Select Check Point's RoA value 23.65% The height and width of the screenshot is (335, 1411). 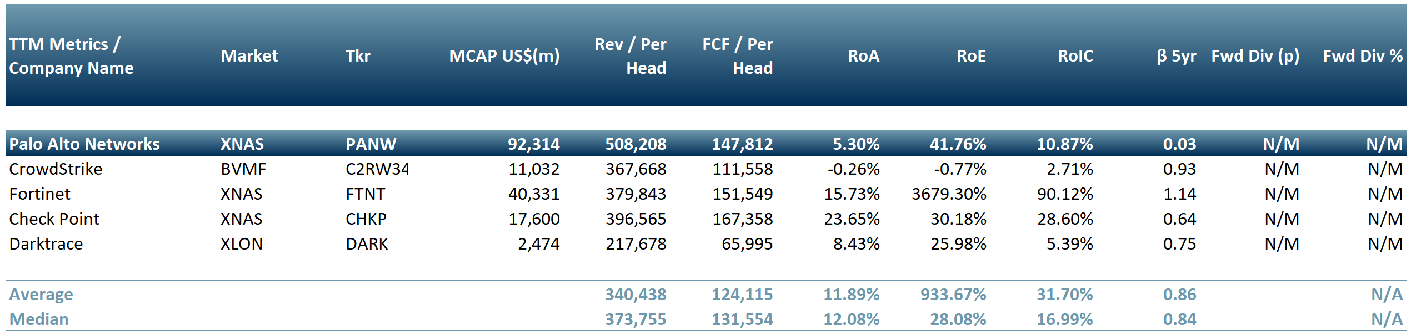852,219
